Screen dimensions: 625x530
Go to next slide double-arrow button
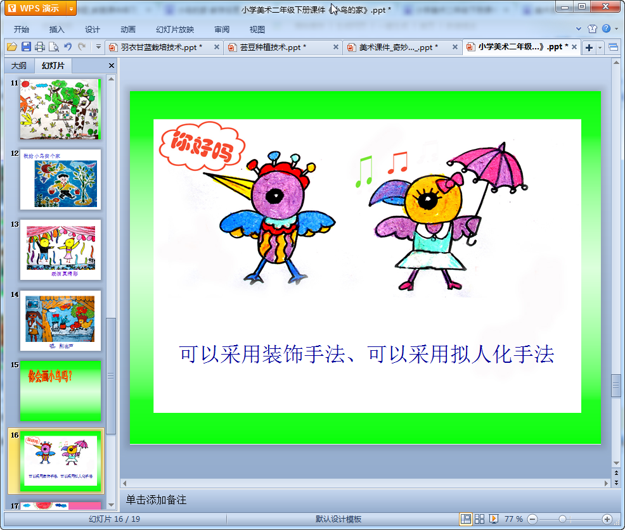click(x=616, y=483)
